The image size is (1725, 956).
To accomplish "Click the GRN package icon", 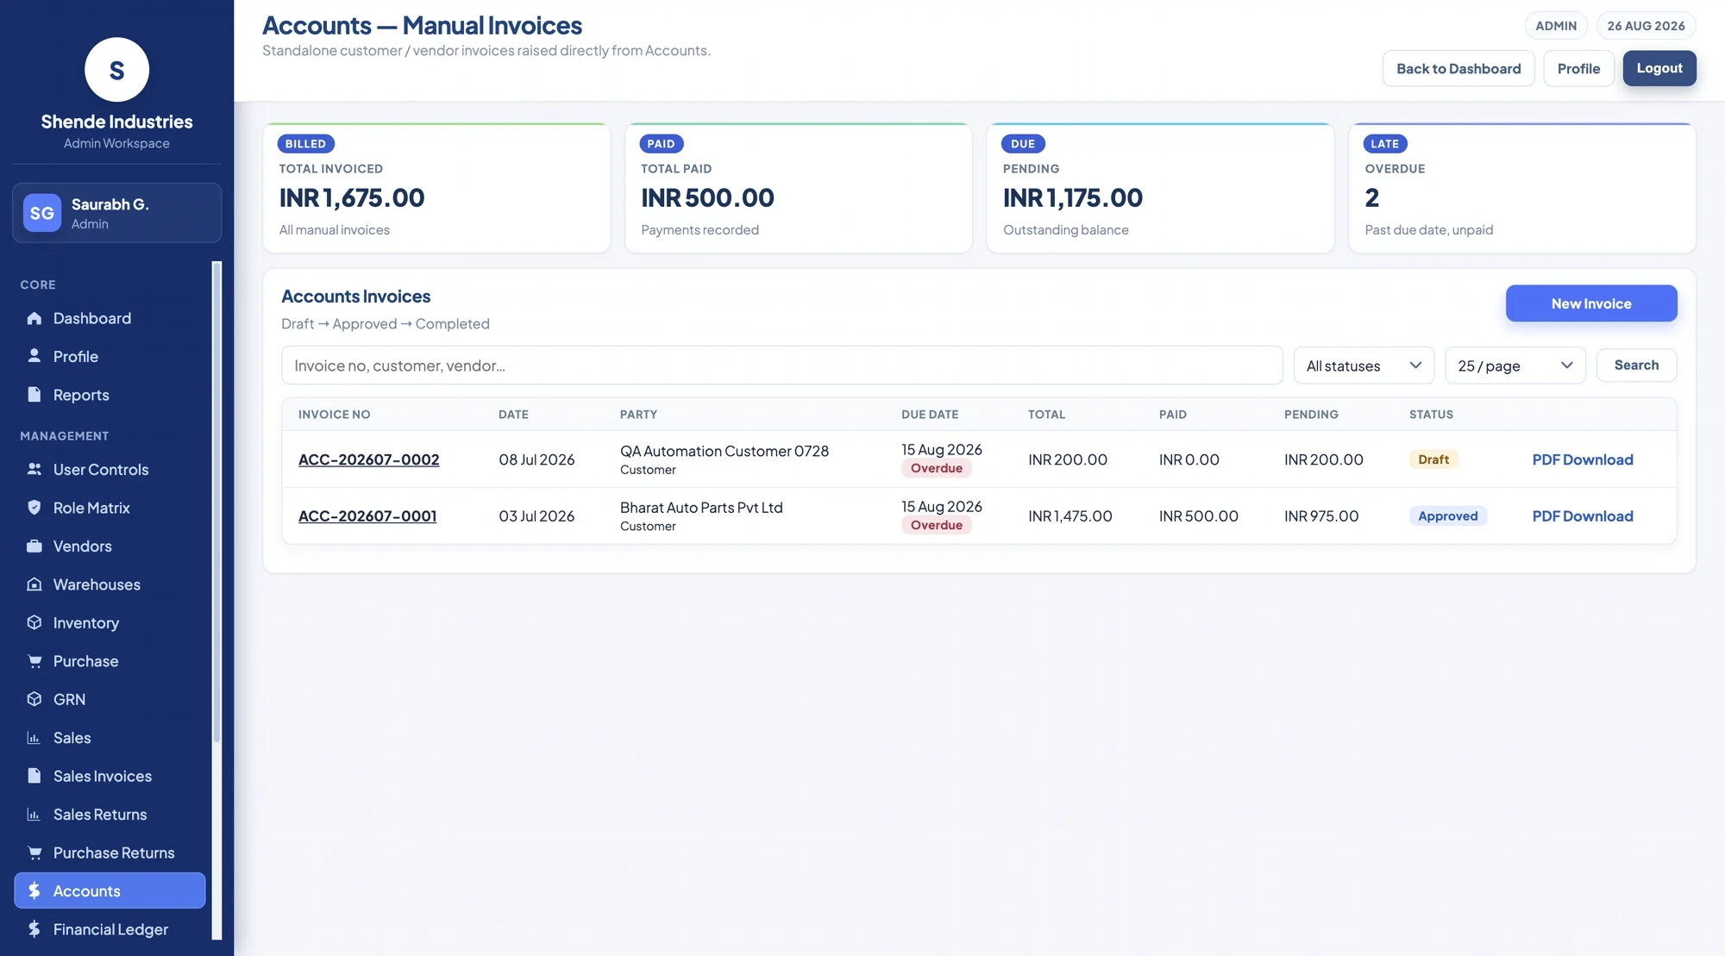I will point(34,699).
